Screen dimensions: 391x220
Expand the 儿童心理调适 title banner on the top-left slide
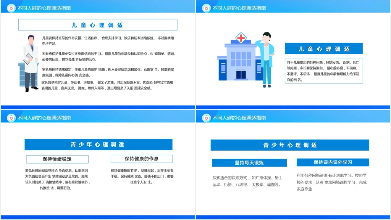[x=97, y=24]
